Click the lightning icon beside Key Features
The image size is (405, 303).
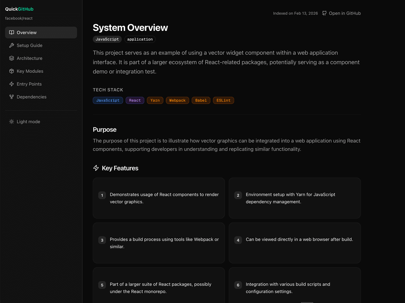click(x=96, y=168)
